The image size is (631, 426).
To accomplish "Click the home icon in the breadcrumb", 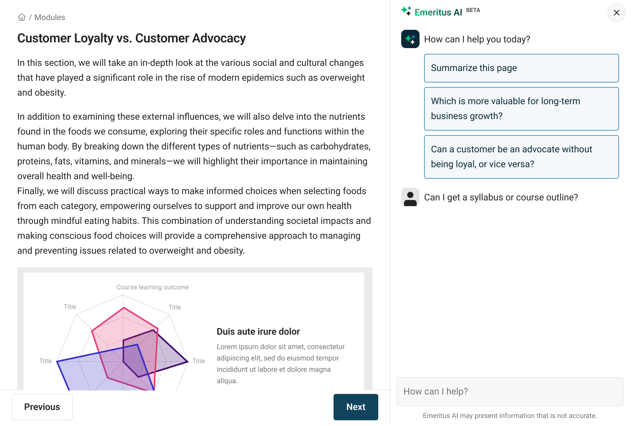I will click(x=22, y=17).
